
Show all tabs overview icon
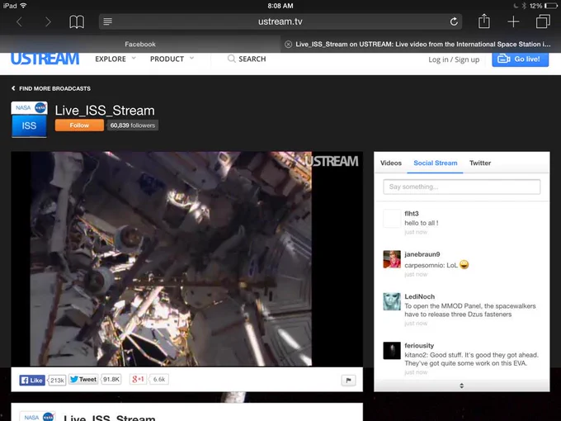click(x=543, y=21)
